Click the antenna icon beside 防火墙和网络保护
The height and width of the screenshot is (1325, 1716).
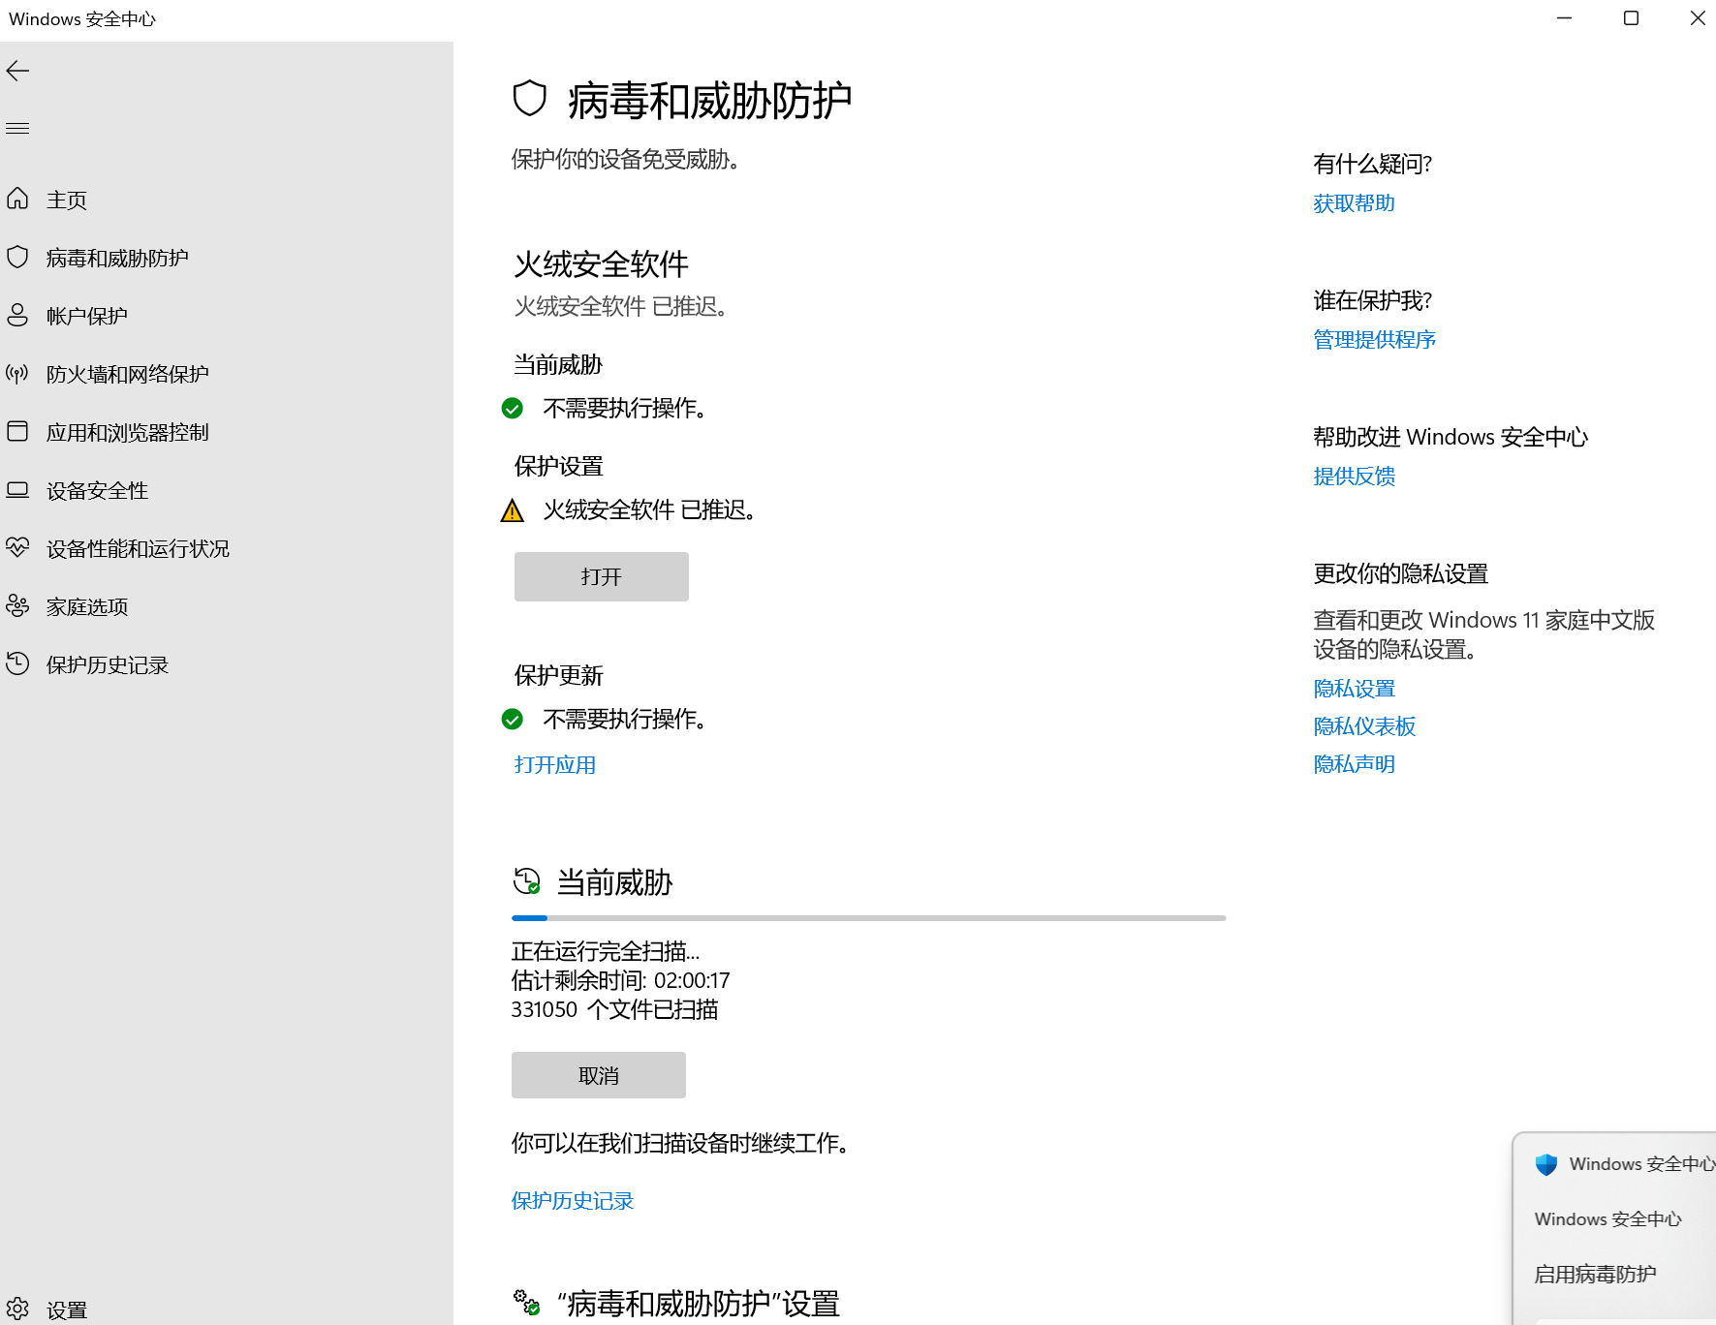(x=17, y=373)
